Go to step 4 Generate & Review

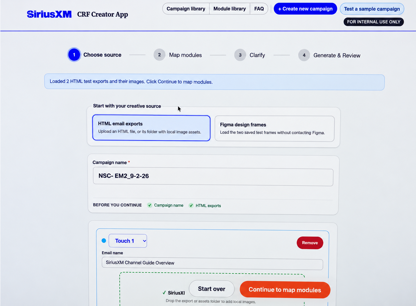click(329, 55)
